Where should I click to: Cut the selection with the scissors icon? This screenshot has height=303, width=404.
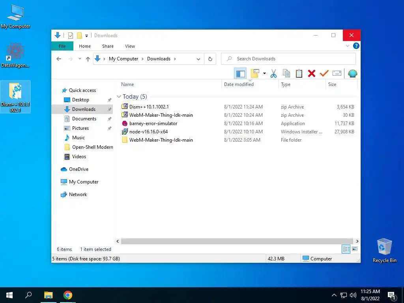(x=273, y=73)
